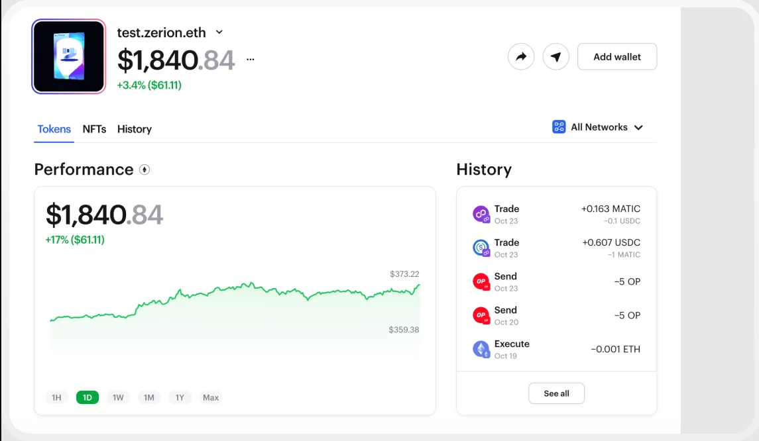This screenshot has height=441, width=759.
Task: Click the See all history button
Action: point(557,393)
